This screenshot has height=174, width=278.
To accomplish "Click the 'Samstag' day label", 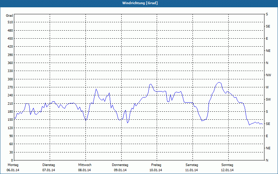I will point(192,165).
